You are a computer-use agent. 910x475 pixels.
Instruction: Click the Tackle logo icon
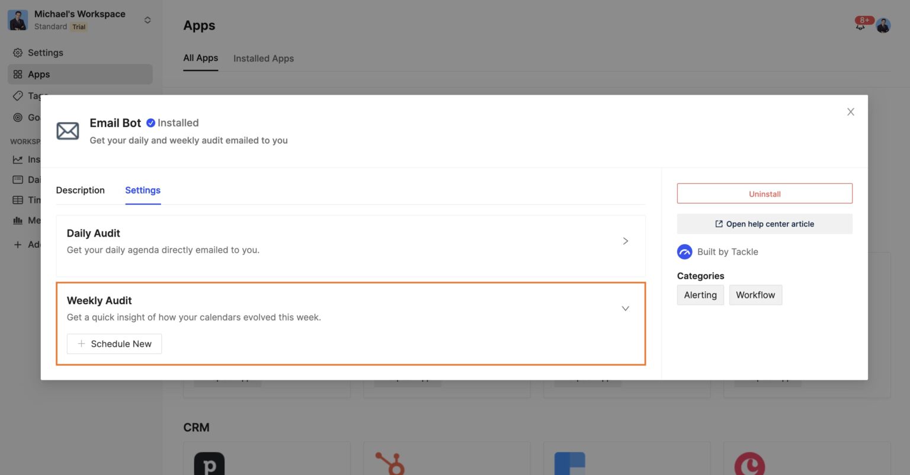click(x=684, y=252)
